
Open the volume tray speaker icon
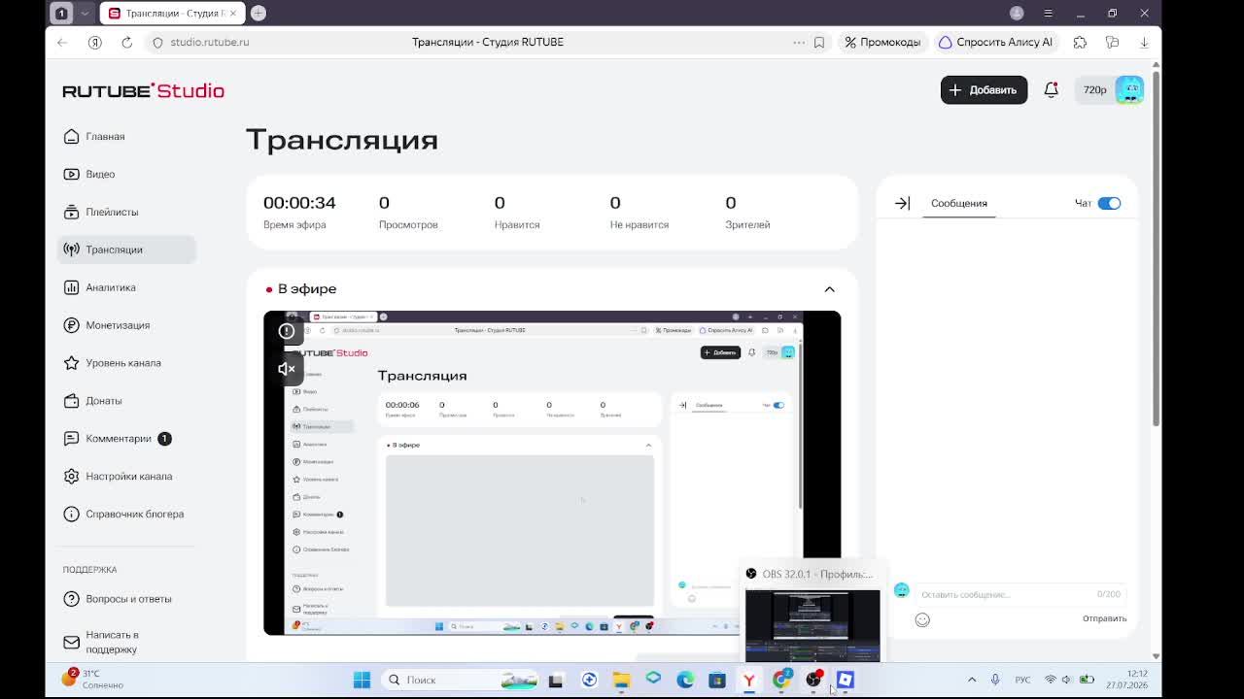(1067, 680)
